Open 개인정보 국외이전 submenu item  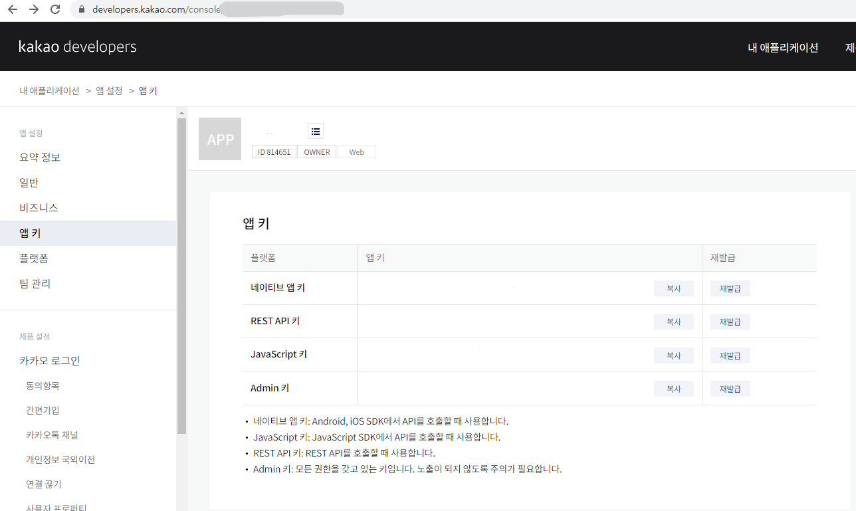(60, 459)
